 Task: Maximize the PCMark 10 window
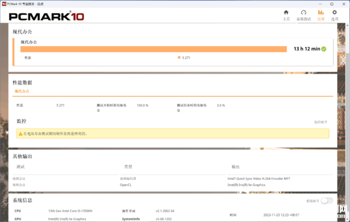point(332,4)
